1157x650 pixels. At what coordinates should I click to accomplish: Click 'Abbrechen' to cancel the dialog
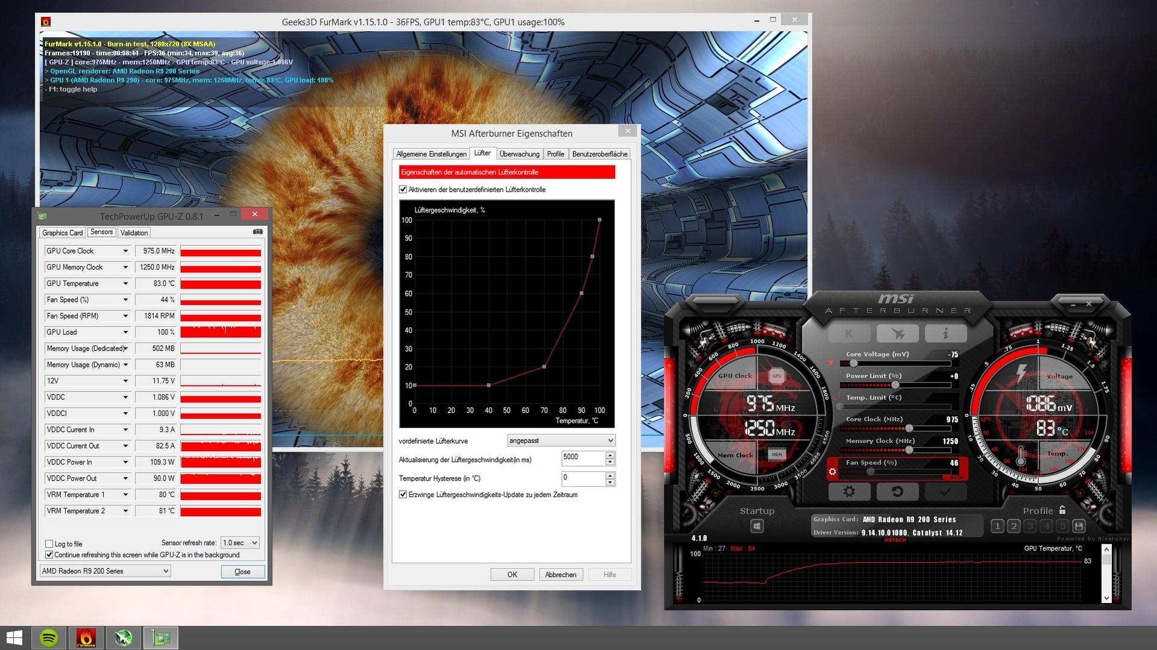(561, 575)
